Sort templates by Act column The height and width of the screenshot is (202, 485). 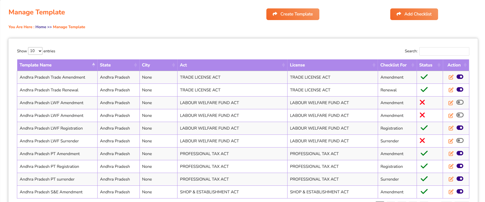(x=232, y=65)
